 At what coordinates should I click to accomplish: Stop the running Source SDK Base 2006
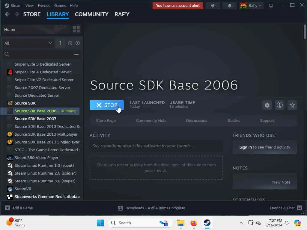(x=106, y=105)
